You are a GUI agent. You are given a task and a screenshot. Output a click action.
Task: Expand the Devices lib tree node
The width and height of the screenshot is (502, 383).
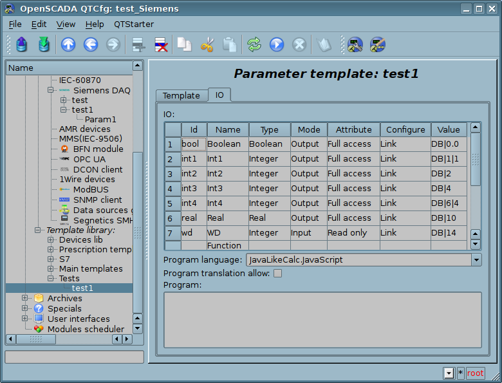click(x=51, y=240)
